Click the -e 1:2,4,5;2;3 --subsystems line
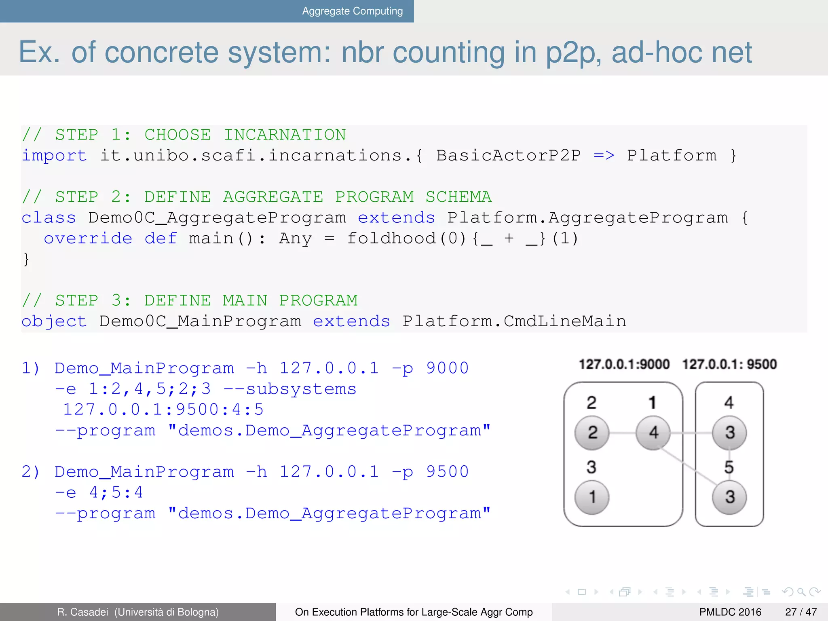Viewport: 828px width, 621px height. pyautogui.click(x=206, y=389)
